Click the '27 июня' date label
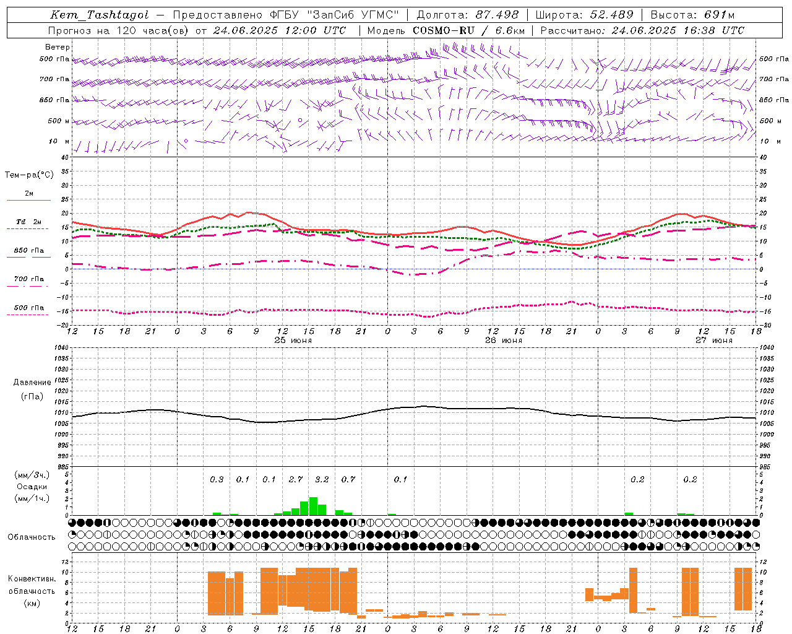This screenshot has height=634, width=792. coord(714,341)
